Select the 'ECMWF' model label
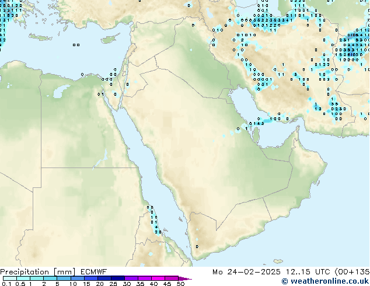The height and width of the screenshot is (286, 370). (x=94, y=272)
